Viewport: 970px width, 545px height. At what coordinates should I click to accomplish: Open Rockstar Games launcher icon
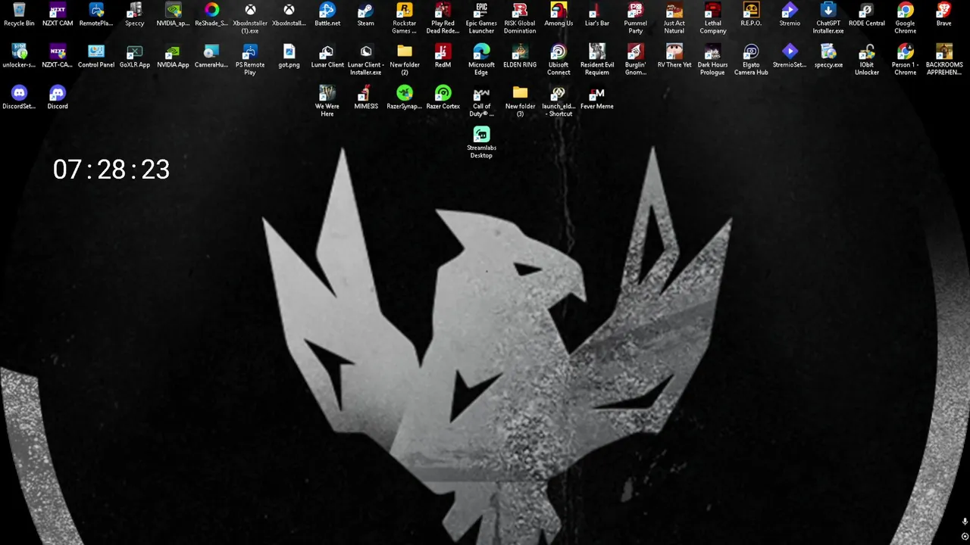coord(405,18)
